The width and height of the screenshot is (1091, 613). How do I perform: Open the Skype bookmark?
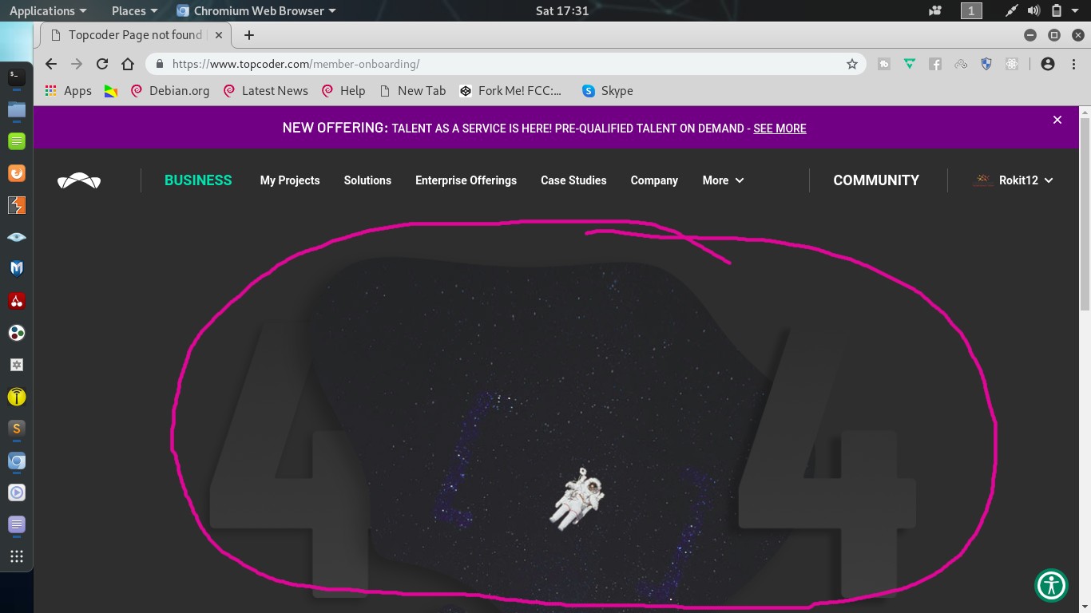pos(608,91)
